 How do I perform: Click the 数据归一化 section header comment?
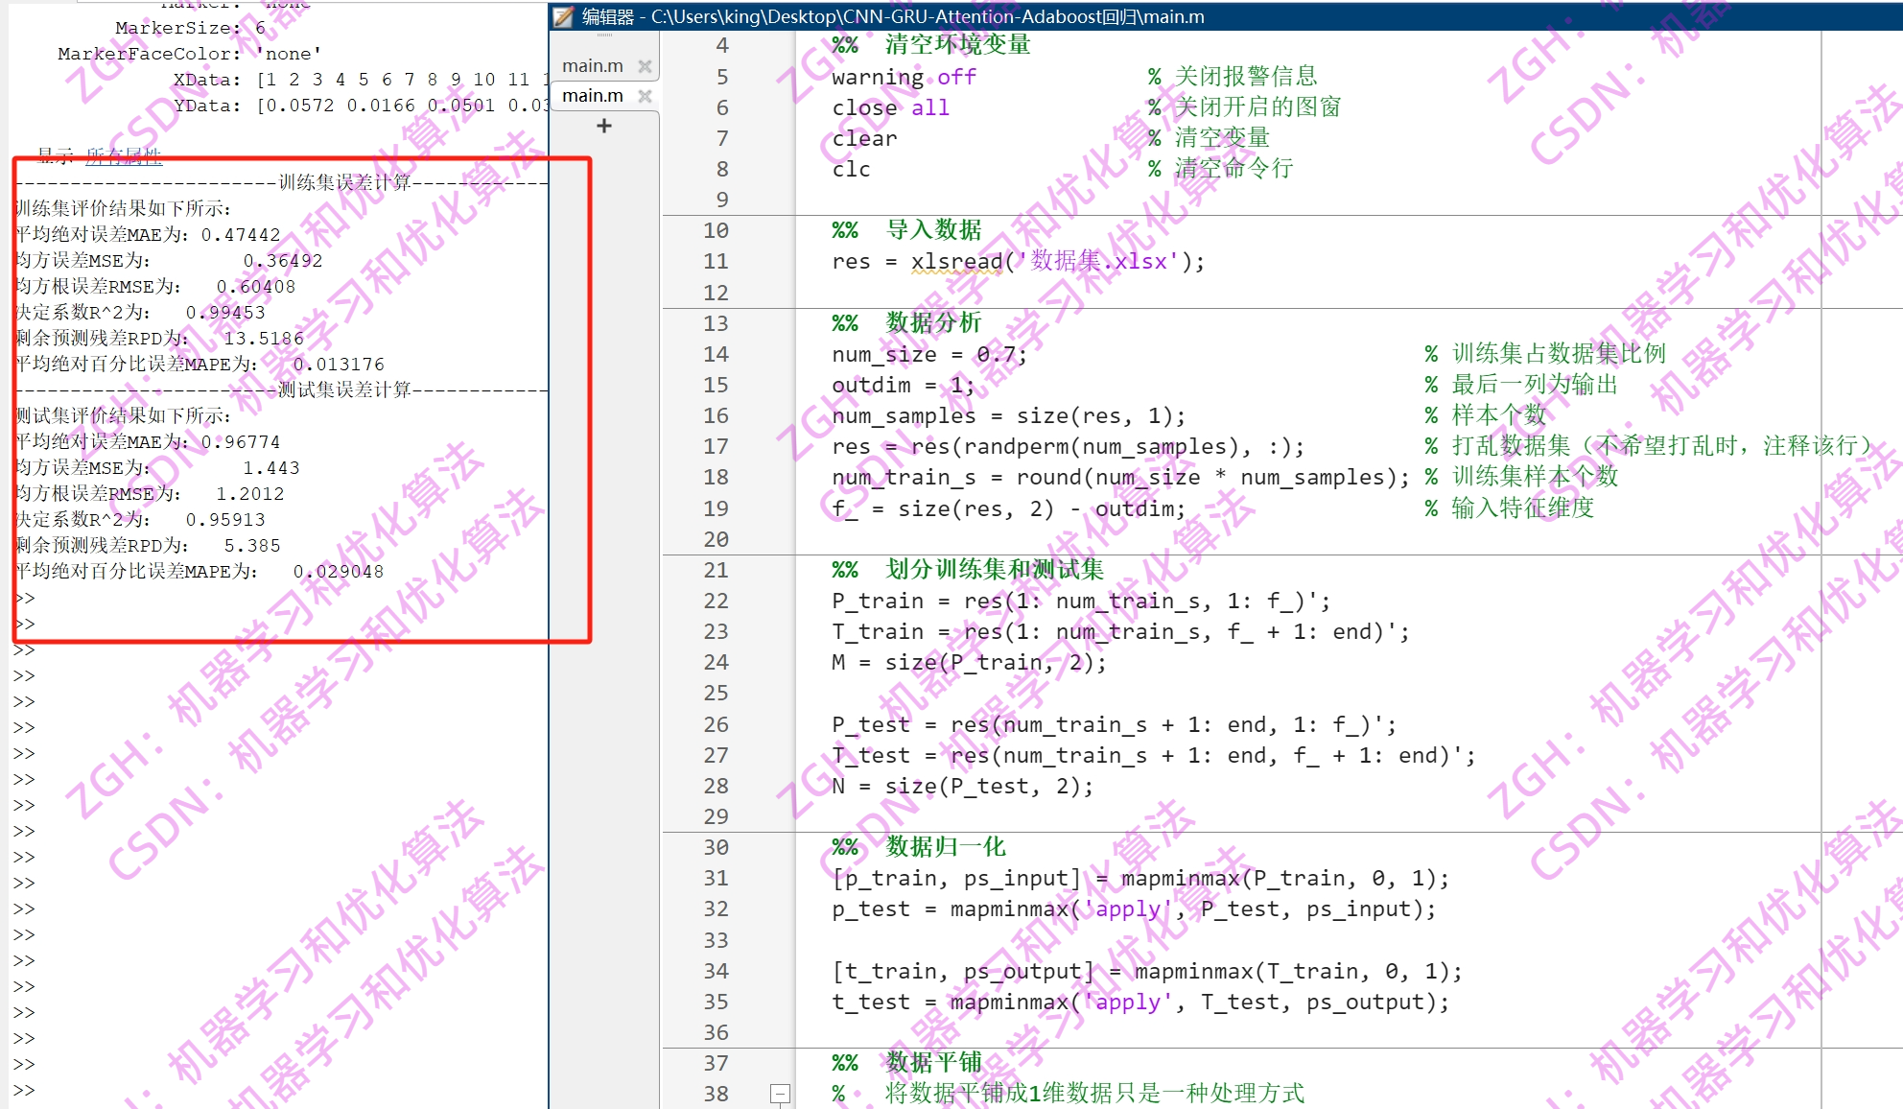point(945,847)
